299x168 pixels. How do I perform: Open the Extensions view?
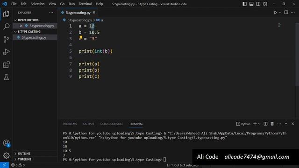pos(6,64)
